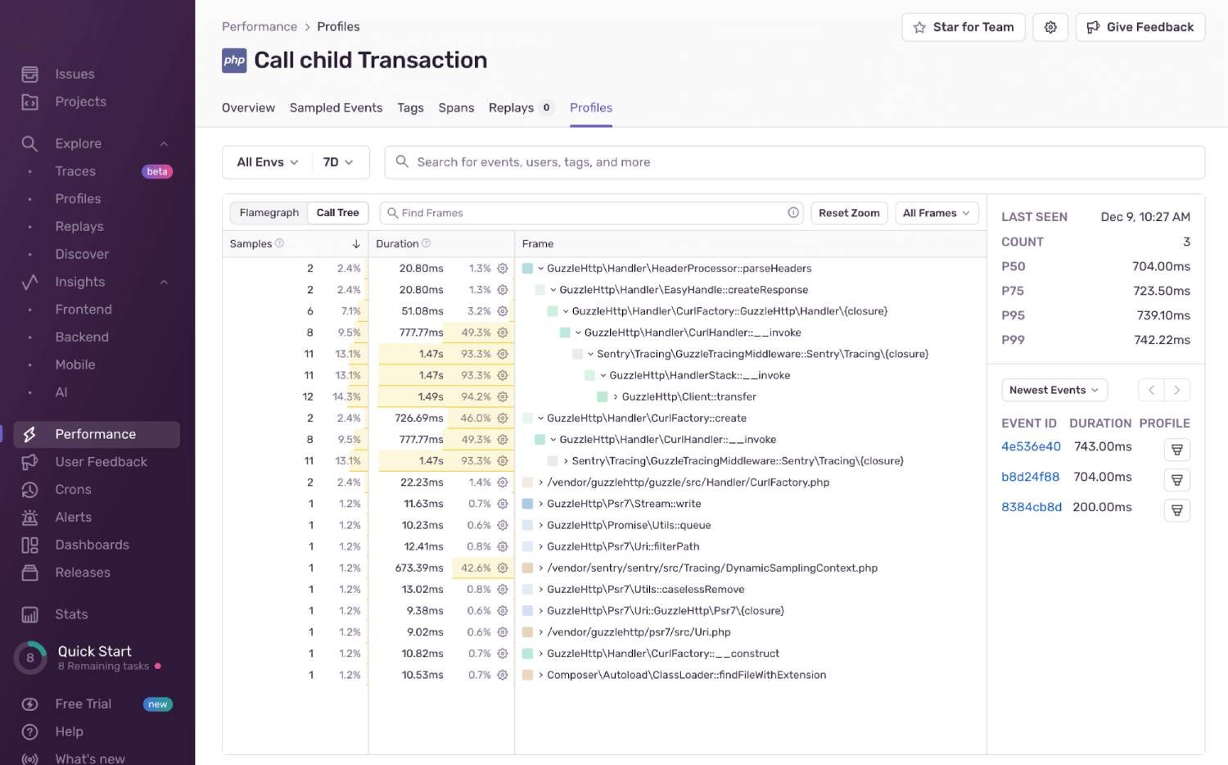Expand the GuzzleHttp\Client::transfer tree node
Viewport: 1228px width, 765px height.
point(615,396)
